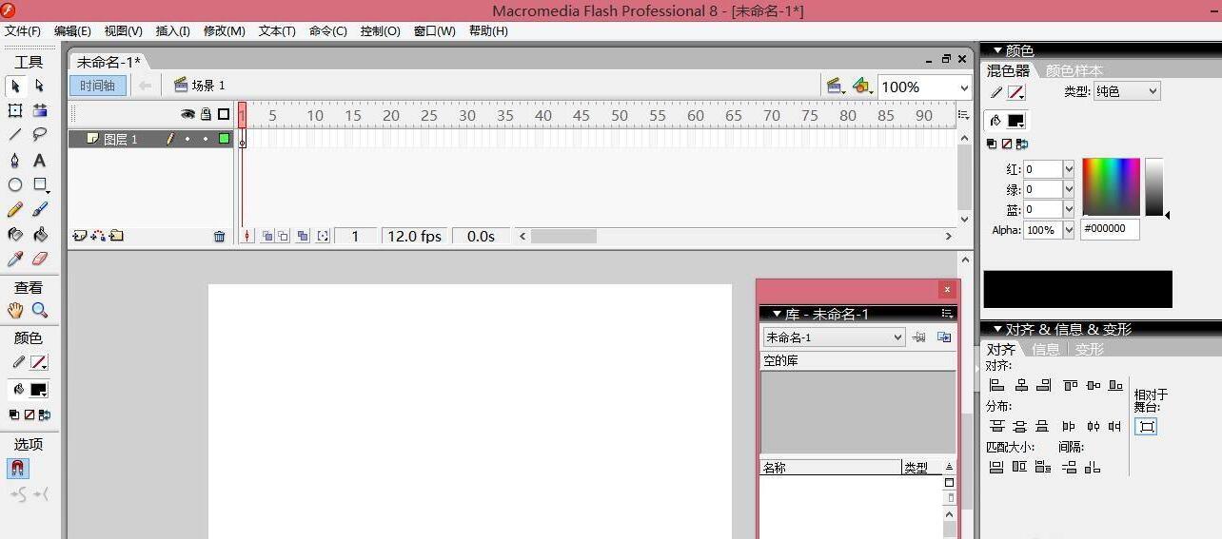
Task: Open the 修改(M) menu
Action: coord(224,30)
